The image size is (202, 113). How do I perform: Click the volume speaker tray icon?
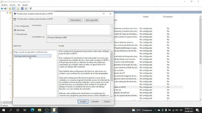coord(177,110)
